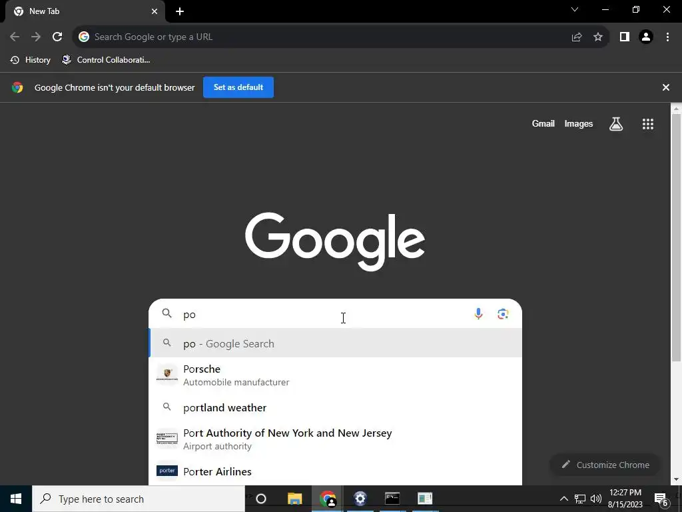Click the Porter Airlines logo thumbnail
Viewport: 682px width, 512px height.
167,471
